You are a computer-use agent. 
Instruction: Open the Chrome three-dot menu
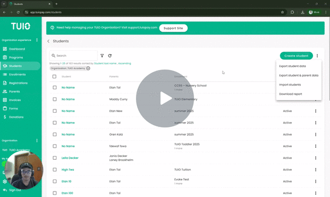click(326, 12)
